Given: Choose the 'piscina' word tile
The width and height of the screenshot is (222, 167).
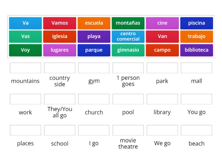Looking at the screenshot, I should pyautogui.click(x=196, y=23).
